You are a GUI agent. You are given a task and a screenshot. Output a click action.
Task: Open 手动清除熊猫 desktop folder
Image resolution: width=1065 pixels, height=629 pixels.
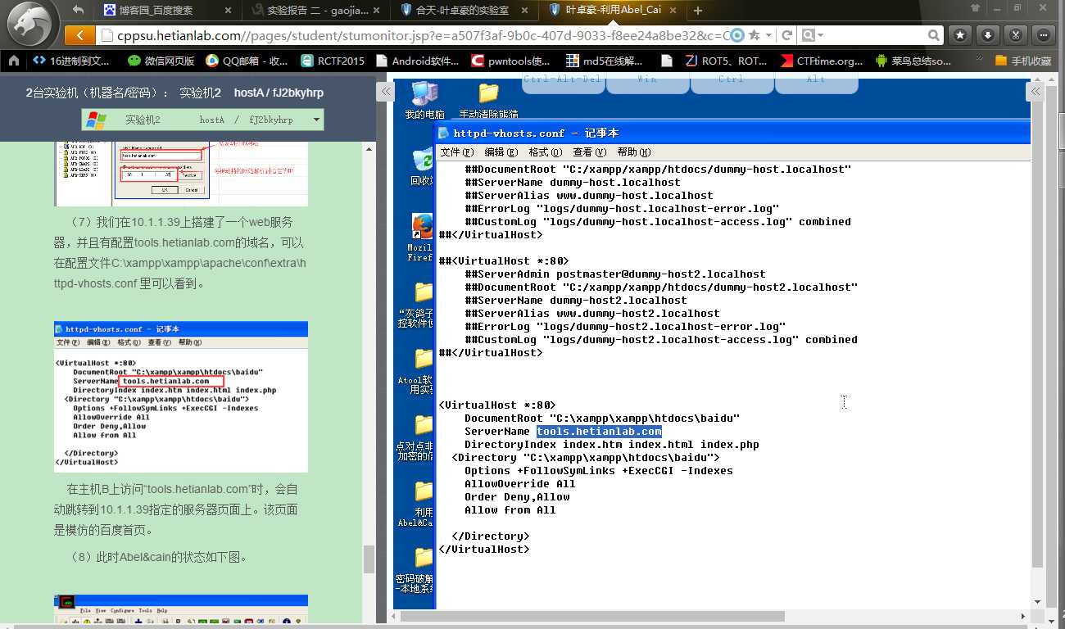click(x=488, y=100)
